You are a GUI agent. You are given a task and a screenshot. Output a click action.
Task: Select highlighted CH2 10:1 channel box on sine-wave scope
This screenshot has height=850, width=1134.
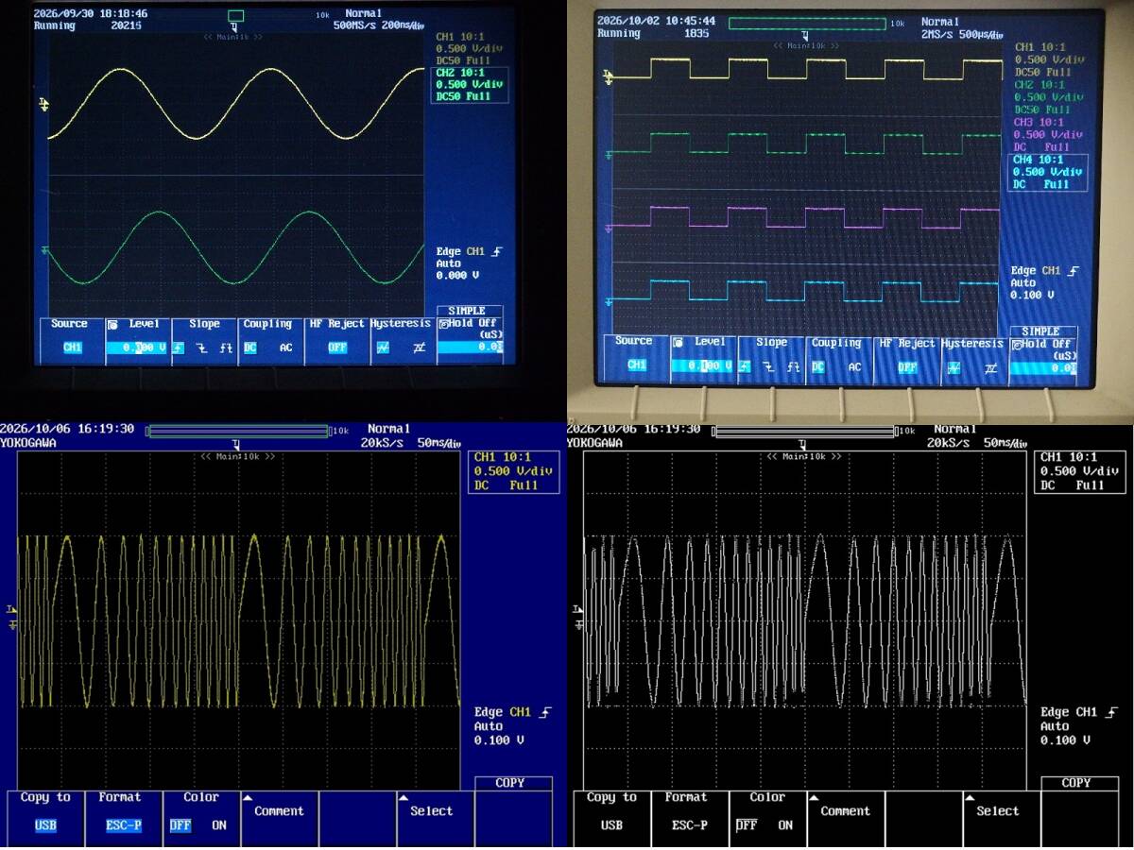click(470, 85)
